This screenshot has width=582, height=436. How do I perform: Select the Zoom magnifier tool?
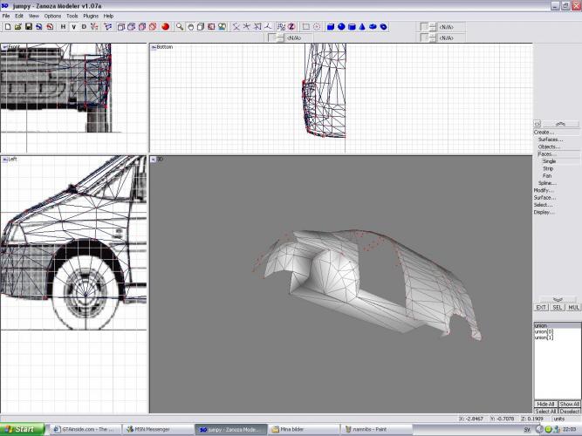(180, 27)
